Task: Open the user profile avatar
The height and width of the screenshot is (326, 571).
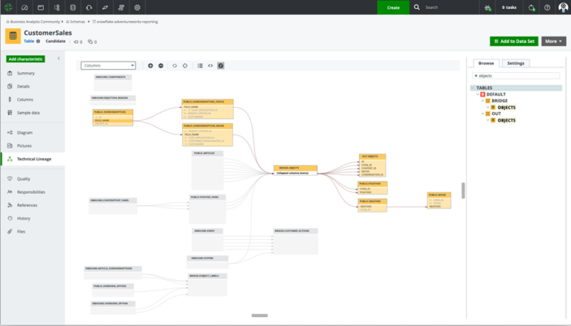Action: pyautogui.click(x=562, y=7)
